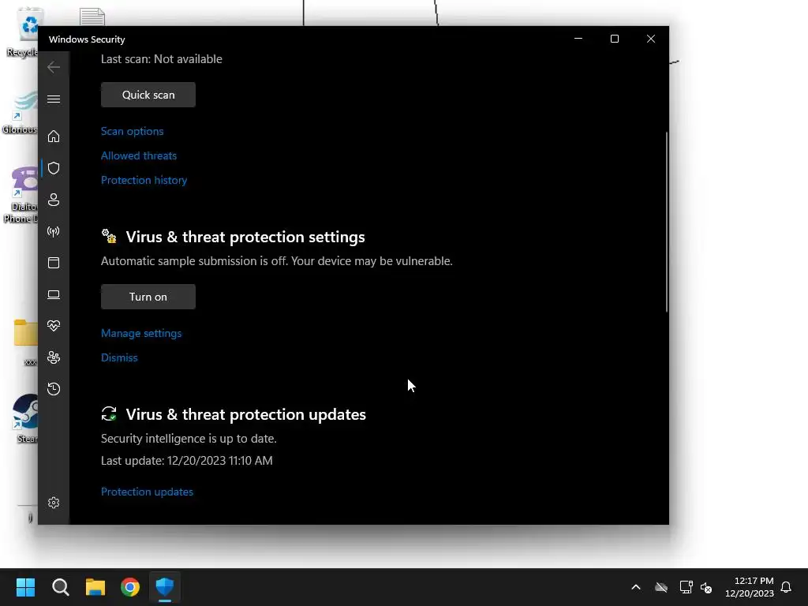The width and height of the screenshot is (808, 606).
Task: Click Security intelligence is up to date text
Action: [x=189, y=439]
